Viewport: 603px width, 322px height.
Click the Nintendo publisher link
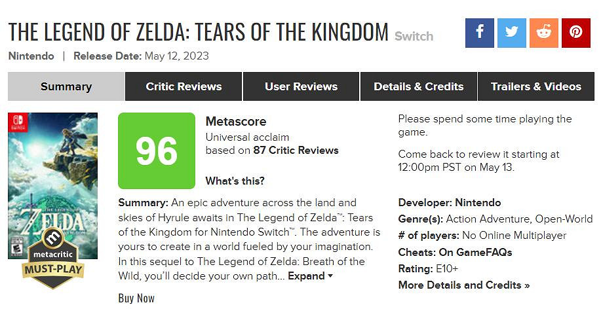coord(31,56)
